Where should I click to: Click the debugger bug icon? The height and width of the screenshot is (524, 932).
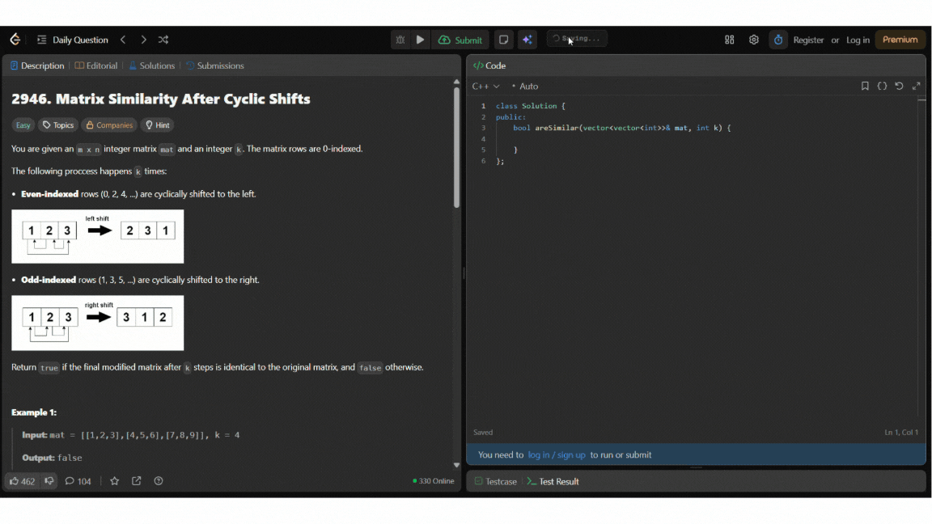400,40
